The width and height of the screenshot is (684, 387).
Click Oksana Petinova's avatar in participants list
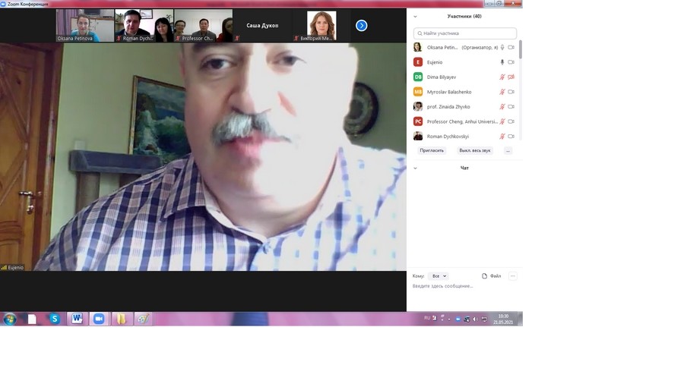point(418,47)
